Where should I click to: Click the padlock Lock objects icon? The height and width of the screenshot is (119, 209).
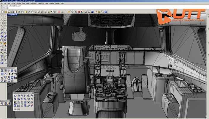[x=76, y=12]
